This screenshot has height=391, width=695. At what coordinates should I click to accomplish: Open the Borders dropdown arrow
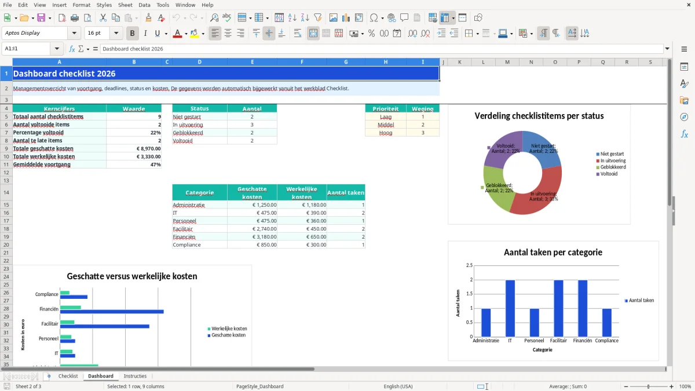tap(477, 34)
